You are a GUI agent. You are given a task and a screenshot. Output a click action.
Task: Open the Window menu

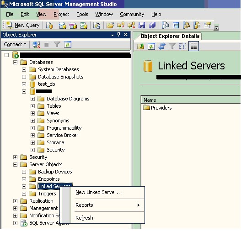(x=104, y=14)
